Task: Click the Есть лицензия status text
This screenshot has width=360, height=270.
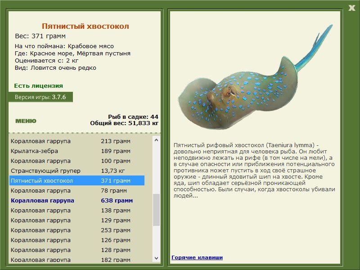Action: (38, 85)
